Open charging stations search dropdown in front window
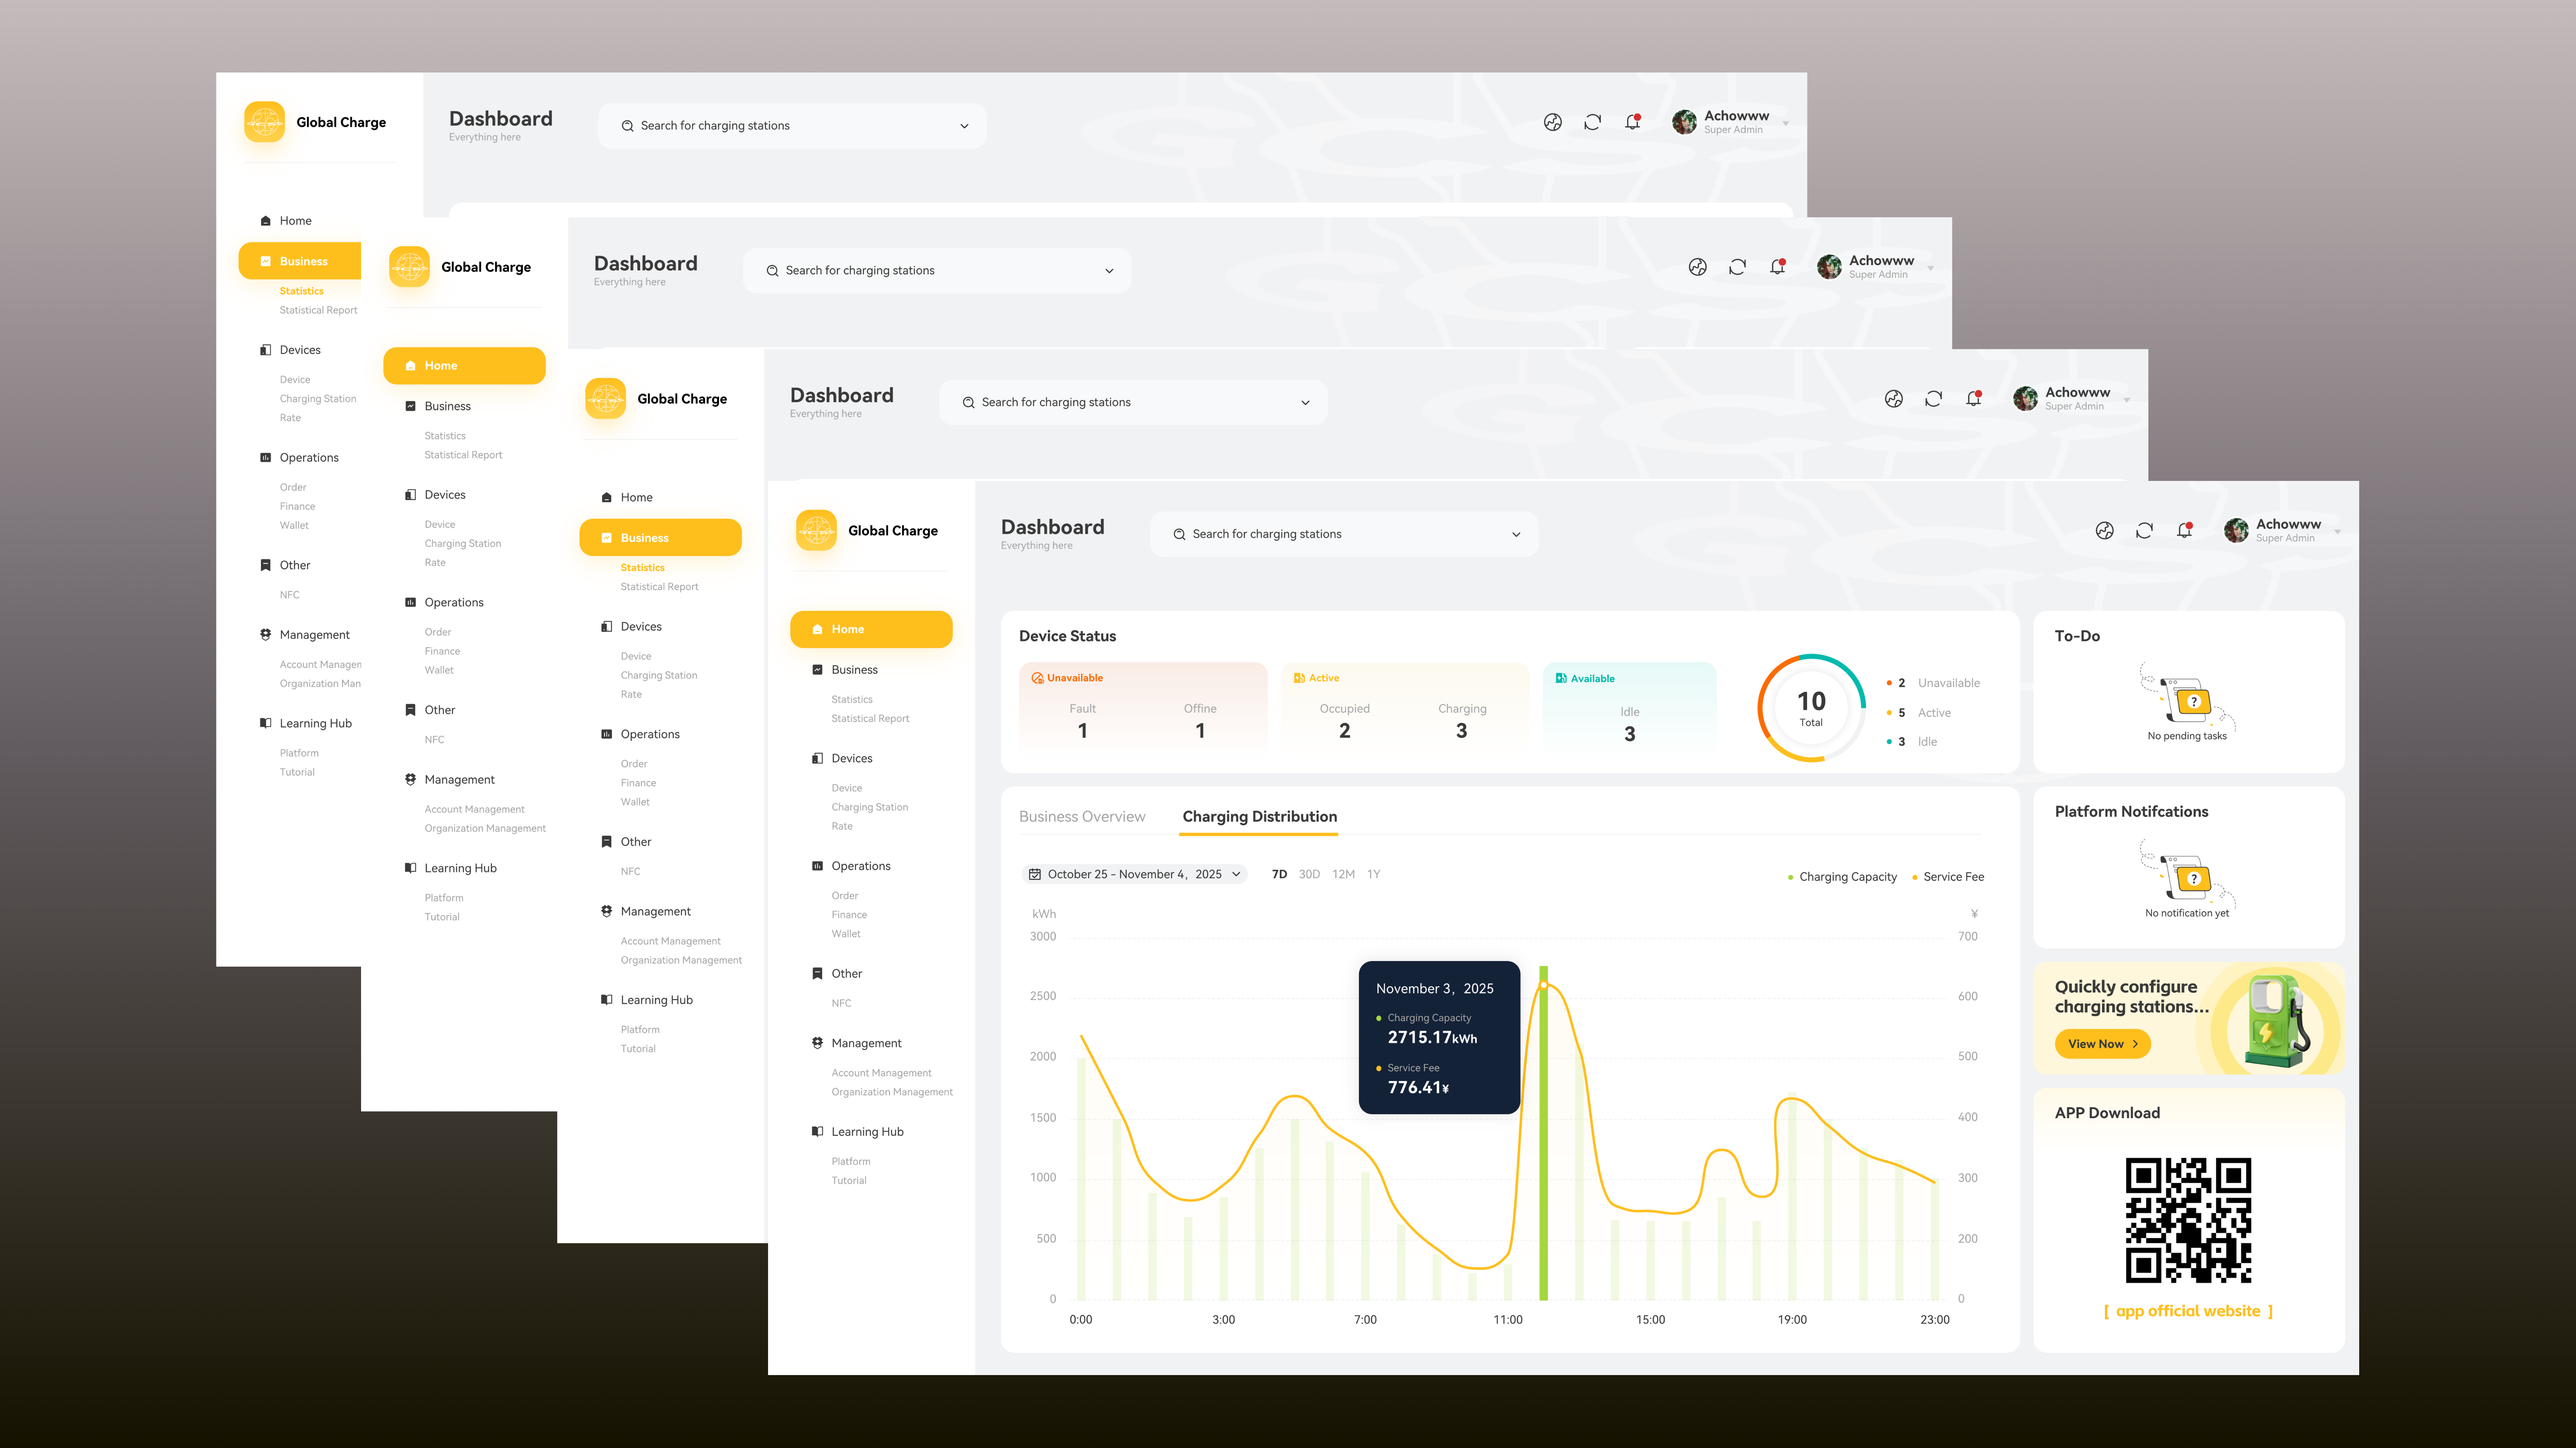 1516,535
